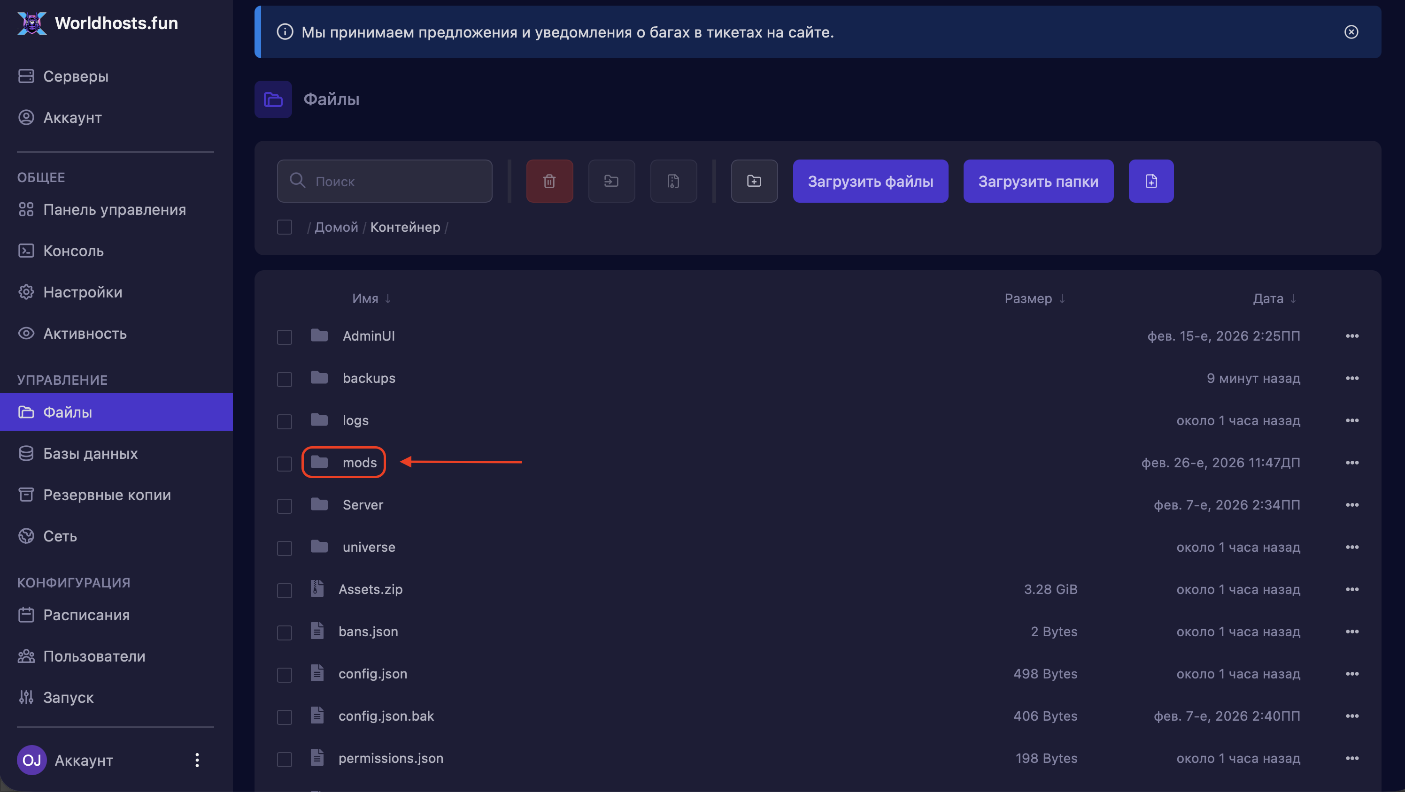Open the Консоль sidebar item

click(x=73, y=251)
